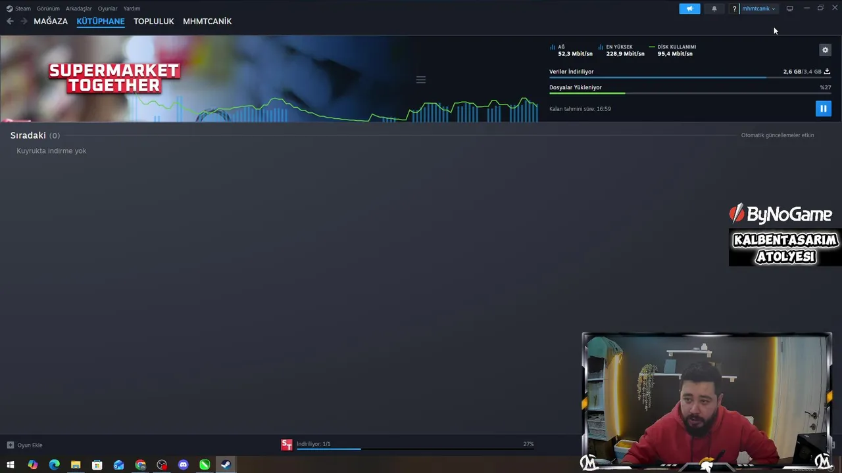The image size is (842, 473).
Task: Open File Explorer from the taskbar
Action: pos(76,465)
